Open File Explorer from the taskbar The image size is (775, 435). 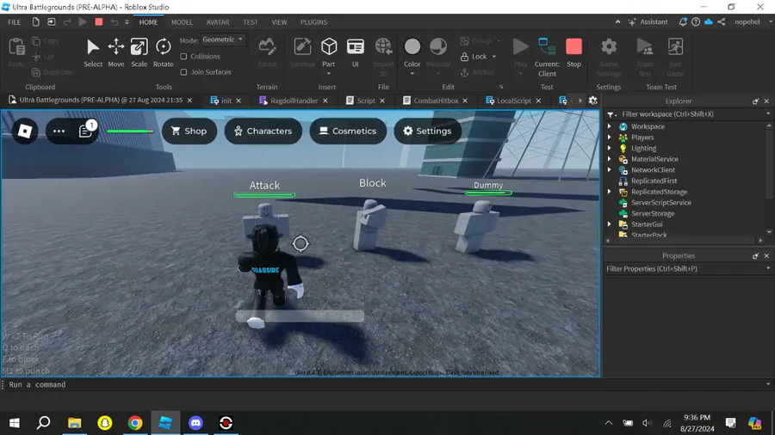[x=75, y=423]
